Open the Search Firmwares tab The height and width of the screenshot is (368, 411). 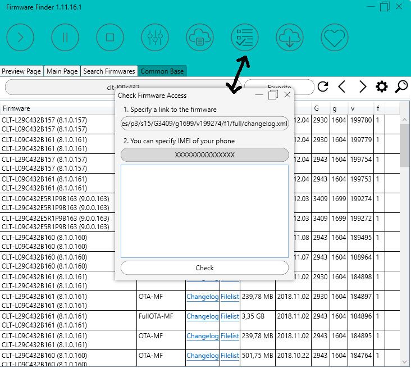click(x=109, y=71)
